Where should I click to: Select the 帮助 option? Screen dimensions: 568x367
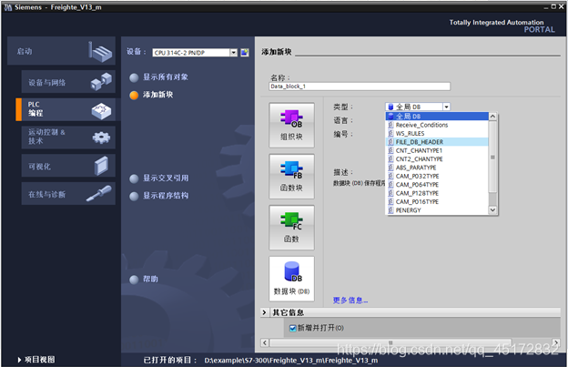coord(144,279)
